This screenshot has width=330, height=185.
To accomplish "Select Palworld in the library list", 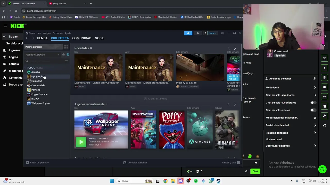I will click(36, 90).
